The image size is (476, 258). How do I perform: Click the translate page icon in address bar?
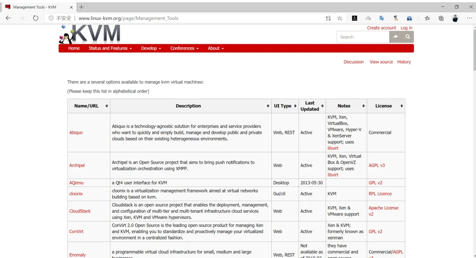pos(328,18)
